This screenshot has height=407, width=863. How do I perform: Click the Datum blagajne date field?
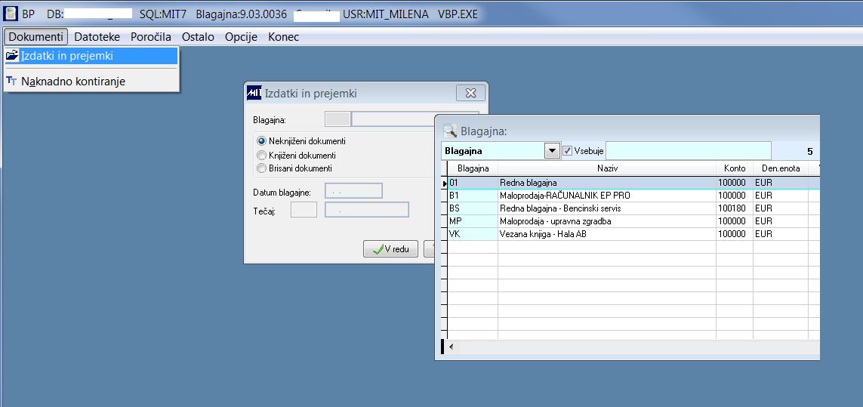[x=353, y=191]
